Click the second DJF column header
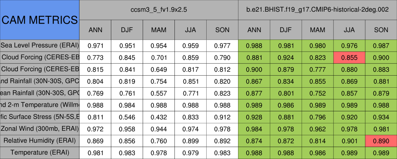397x159 pixels. coord(286,30)
